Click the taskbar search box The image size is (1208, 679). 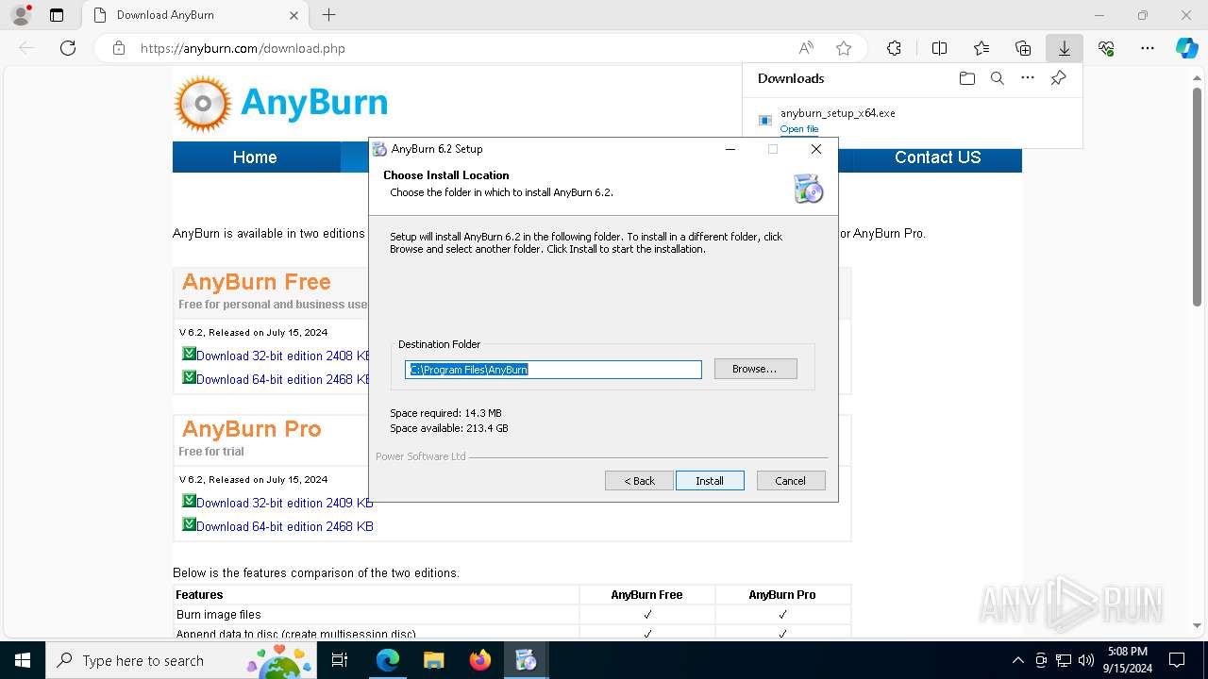pos(181,660)
